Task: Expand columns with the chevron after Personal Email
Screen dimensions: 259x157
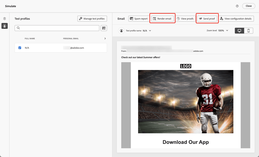Action: 105,38
